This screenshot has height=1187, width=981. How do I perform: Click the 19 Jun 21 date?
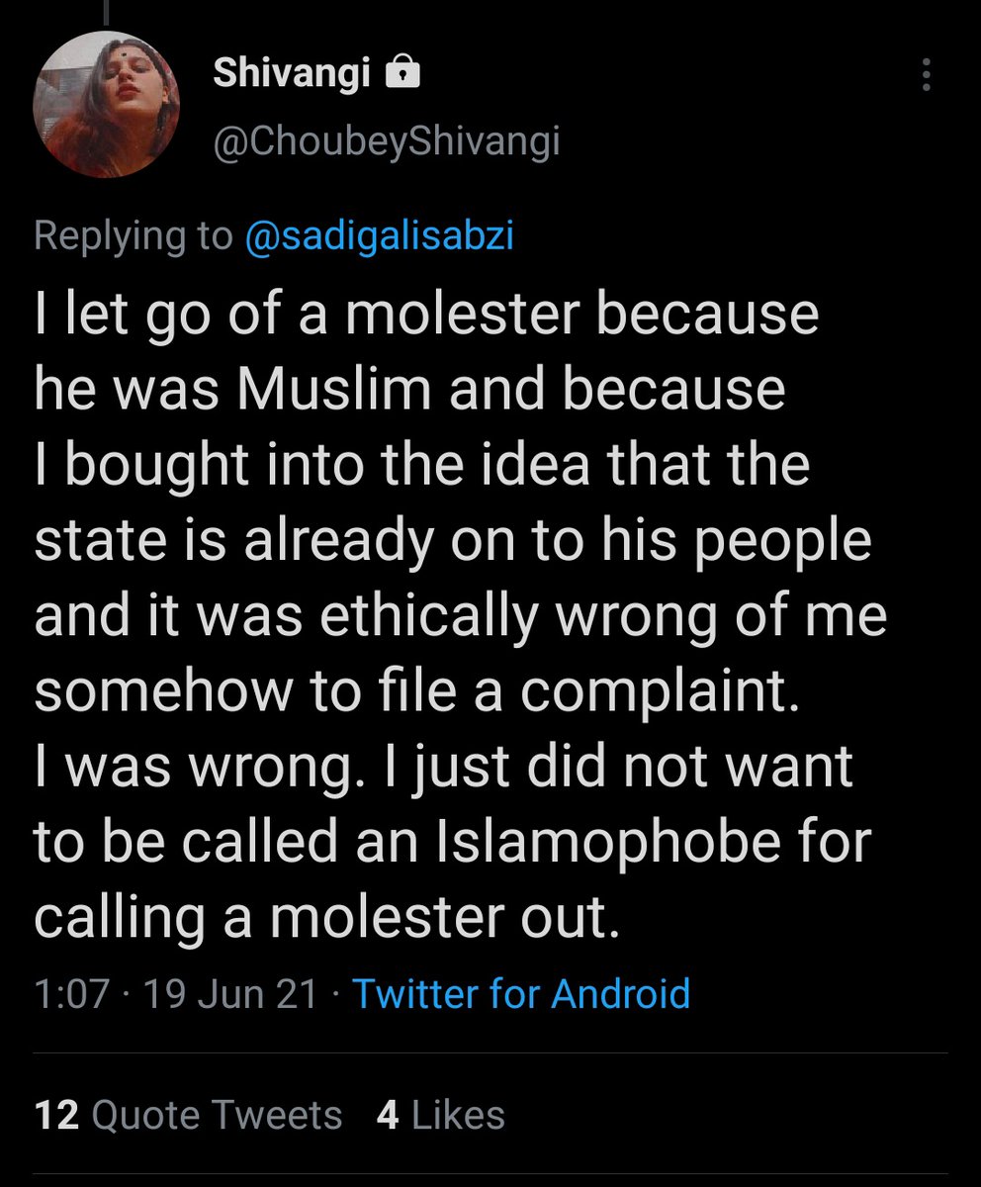coord(230,993)
